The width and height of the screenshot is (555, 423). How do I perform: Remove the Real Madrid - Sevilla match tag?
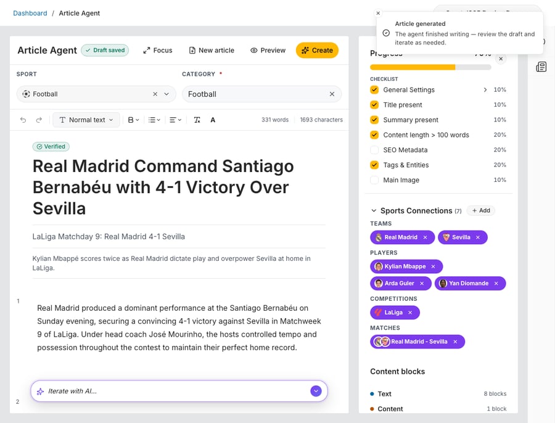click(x=456, y=342)
